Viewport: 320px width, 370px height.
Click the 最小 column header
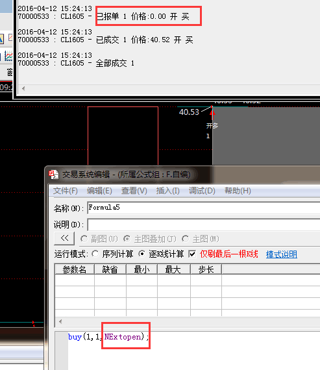click(x=142, y=269)
